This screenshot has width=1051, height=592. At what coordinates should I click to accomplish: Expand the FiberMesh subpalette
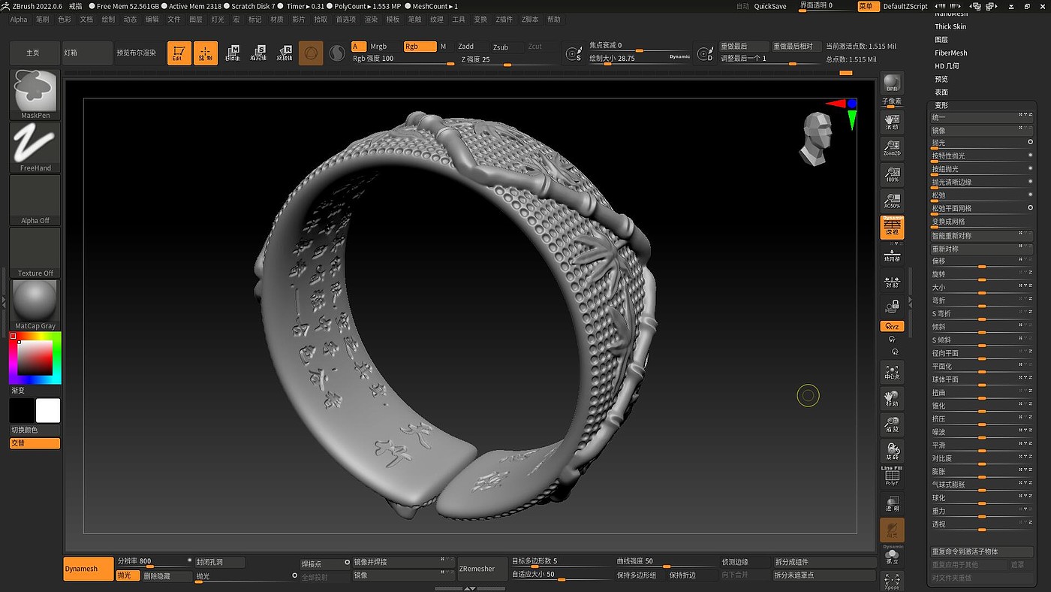950,53
